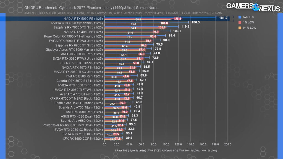Click the 29.9 average FPS value for RX 6600 CORE

(129, 138)
